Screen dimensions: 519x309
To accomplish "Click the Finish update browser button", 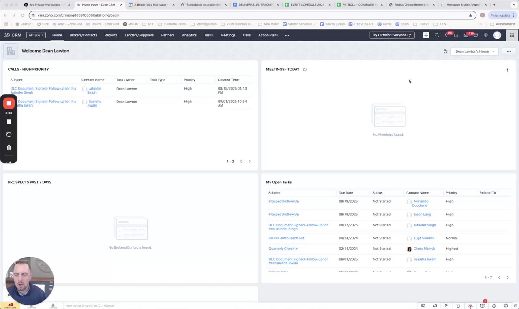I will [502, 15].
